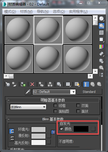
Task: Click the Make Unique icon
Action: (x=50, y=84)
